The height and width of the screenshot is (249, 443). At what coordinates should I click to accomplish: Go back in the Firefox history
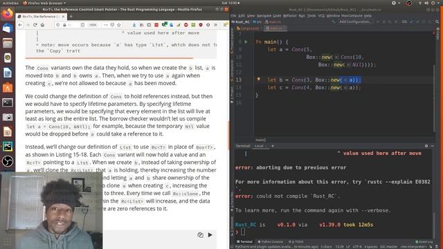click(20, 25)
